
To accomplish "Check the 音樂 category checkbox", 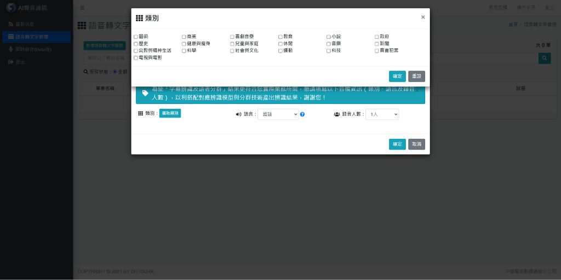I will click(x=329, y=44).
